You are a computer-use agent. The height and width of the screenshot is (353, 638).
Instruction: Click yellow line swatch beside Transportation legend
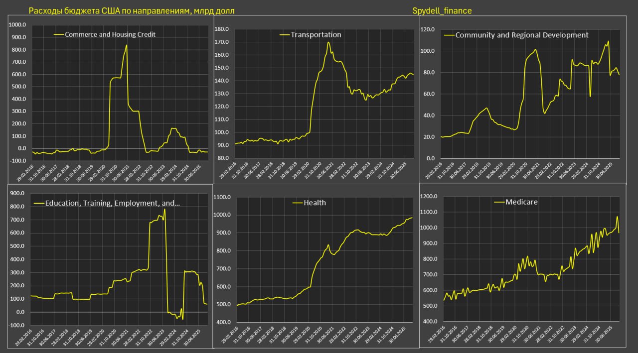tap(285, 35)
